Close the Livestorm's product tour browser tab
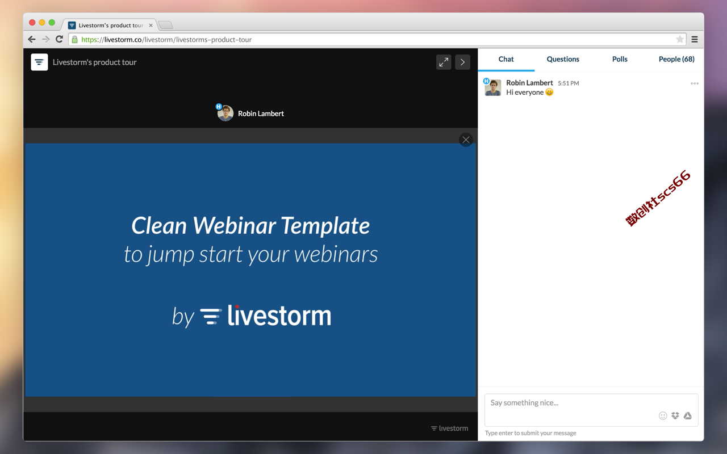 [151, 25]
